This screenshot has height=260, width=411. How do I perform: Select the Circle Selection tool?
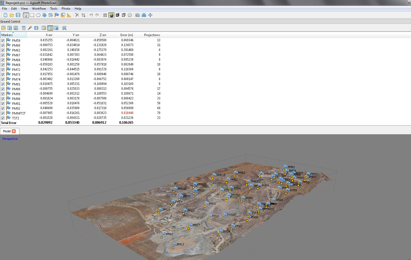pyautogui.click(x=38, y=15)
